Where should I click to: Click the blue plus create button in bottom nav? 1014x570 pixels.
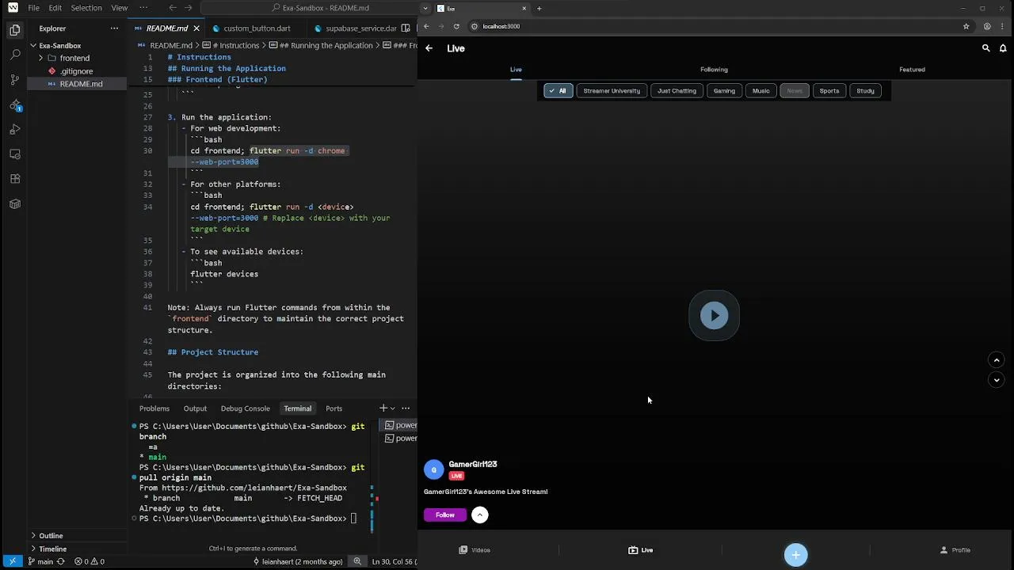click(796, 554)
